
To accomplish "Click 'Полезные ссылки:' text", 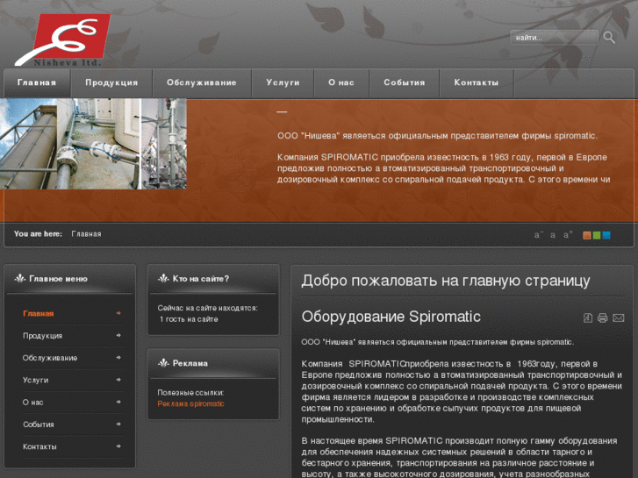I will point(190,393).
